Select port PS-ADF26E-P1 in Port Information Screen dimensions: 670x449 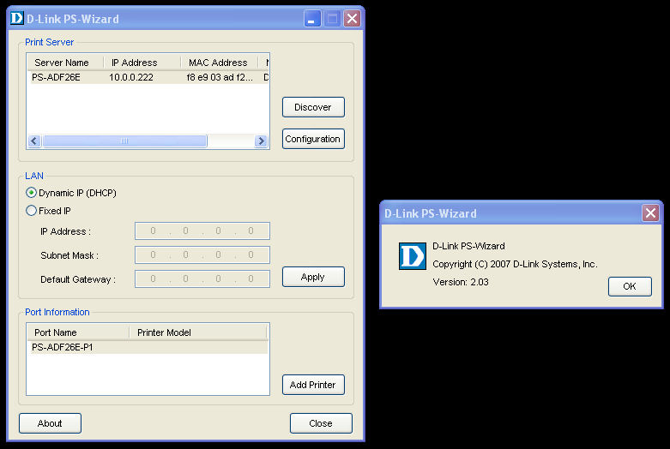tap(63, 347)
